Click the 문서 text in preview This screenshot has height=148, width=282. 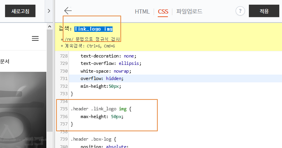coord(5,61)
